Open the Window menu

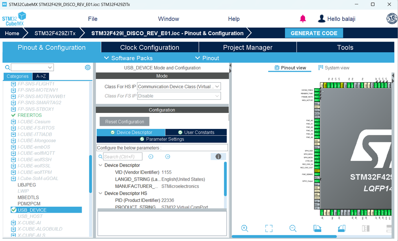(x=169, y=19)
